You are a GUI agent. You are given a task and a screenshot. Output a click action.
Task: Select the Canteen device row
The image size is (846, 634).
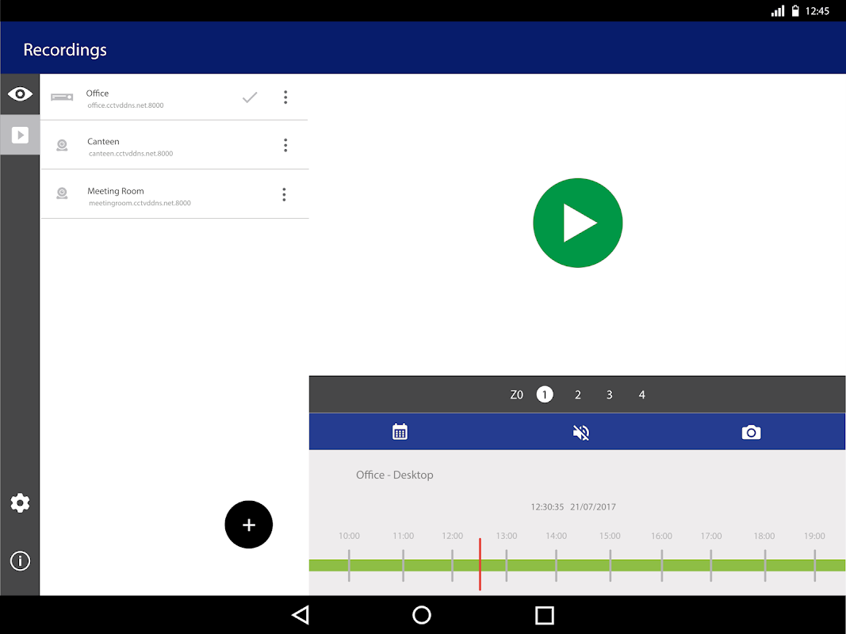[x=174, y=145]
